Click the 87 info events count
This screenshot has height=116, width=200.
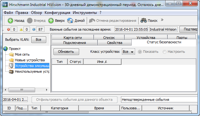tap(40, 29)
